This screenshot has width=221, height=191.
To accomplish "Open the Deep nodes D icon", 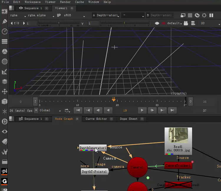I will [4, 122].
